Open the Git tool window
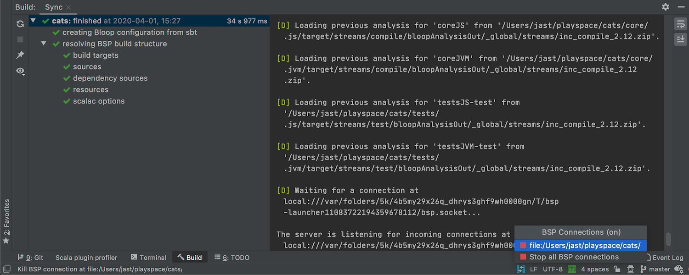 (30, 258)
